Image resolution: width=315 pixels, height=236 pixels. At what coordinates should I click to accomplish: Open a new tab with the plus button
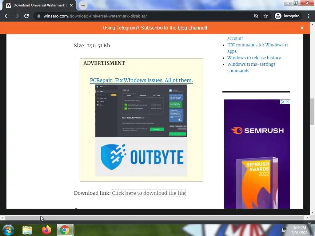pos(83,5)
